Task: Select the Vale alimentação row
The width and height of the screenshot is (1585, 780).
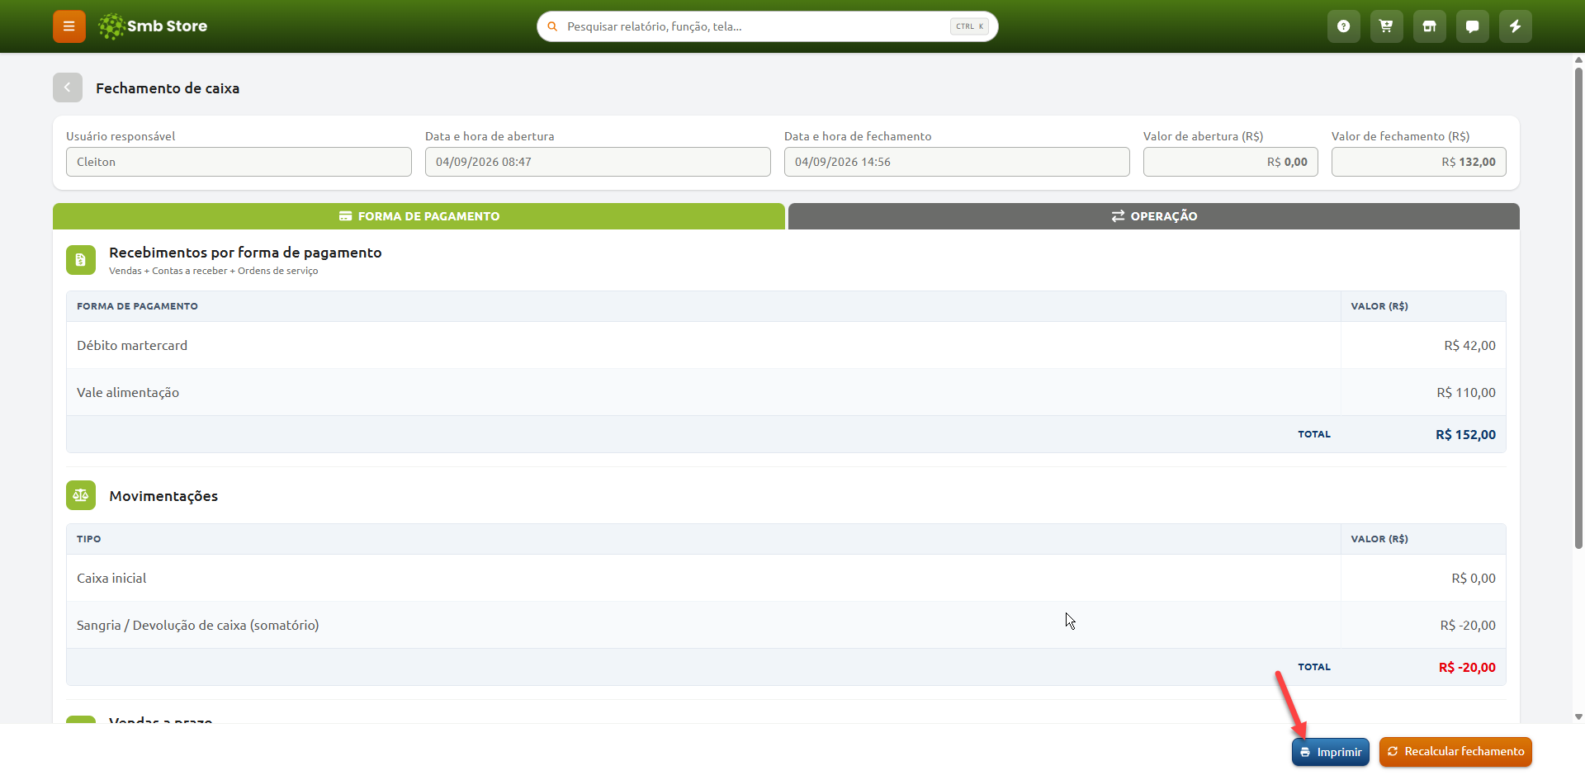Action: 786,392
